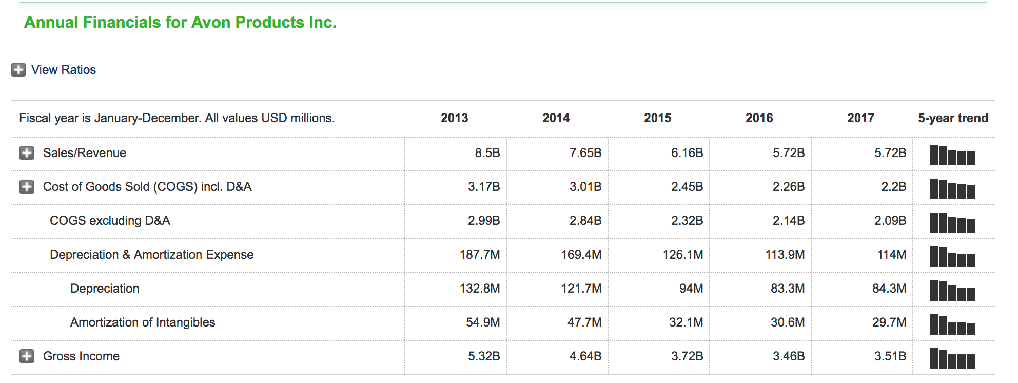Expand the View Ratios section
This screenshot has height=383, width=1018.
click(18, 70)
